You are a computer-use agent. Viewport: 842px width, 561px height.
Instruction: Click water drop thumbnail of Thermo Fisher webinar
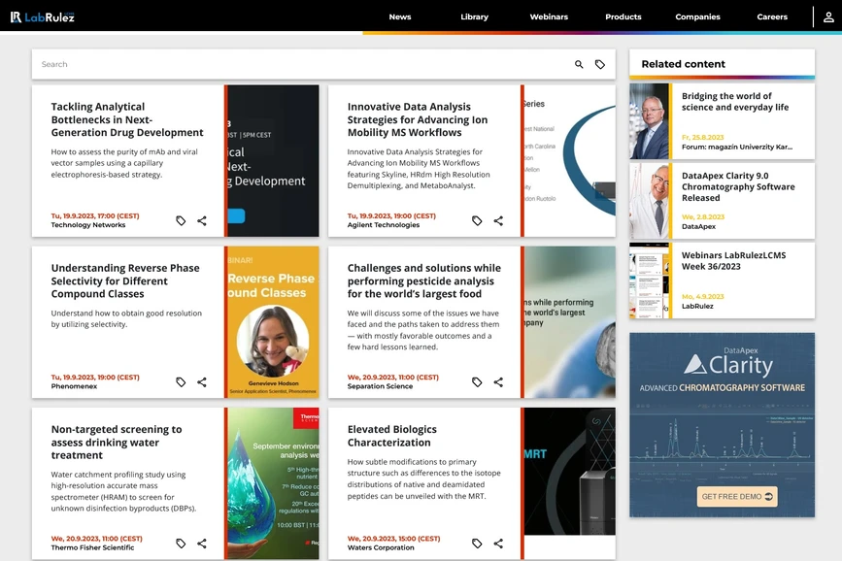(x=272, y=483)
